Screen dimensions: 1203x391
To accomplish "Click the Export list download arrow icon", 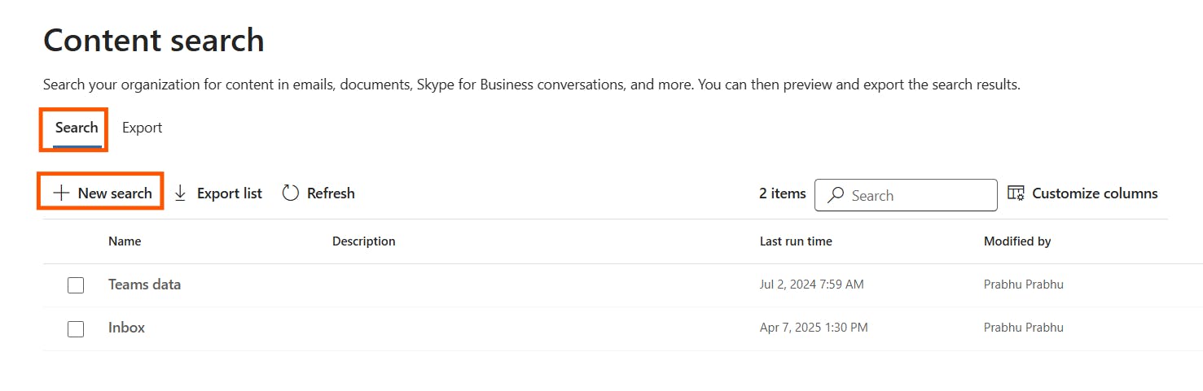I will [181, 193].
